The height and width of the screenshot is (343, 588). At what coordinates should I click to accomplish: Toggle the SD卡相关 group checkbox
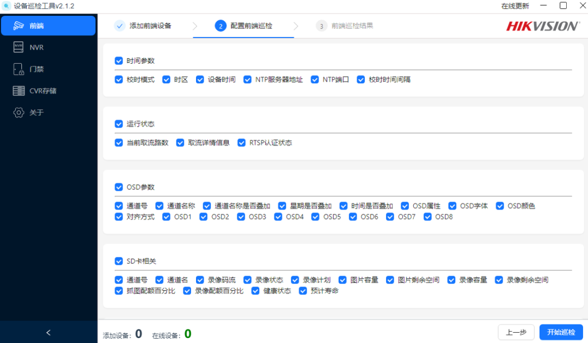tap(119, 261)
